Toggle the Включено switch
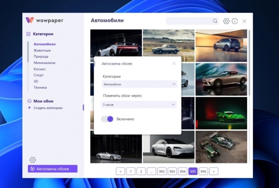Screen dimensions: 279x188 point(107,119)
